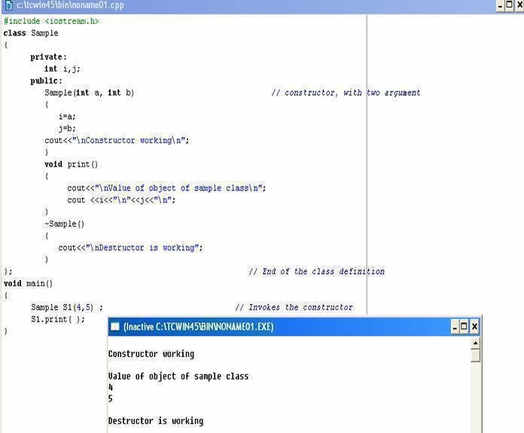The image size is (524, 433).
Task: Click the 'public:' keyword line
Action: pyautogui.click(x=46, y=81)
